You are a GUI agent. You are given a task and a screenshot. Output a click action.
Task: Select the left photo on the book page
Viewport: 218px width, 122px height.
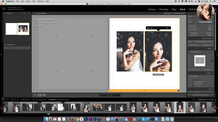130,51
